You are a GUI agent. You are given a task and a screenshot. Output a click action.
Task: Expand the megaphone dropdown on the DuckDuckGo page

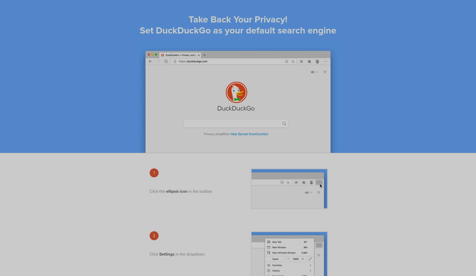314,72
